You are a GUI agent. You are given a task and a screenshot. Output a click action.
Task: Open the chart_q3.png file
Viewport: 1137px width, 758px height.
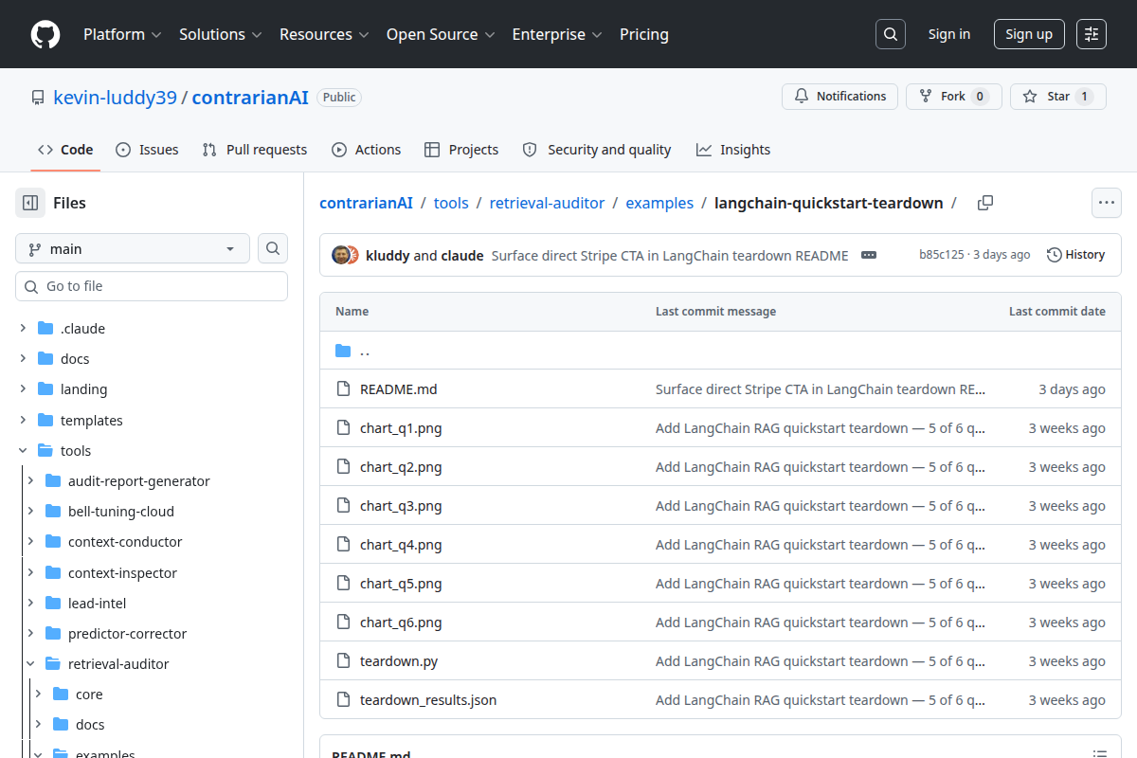401,506
